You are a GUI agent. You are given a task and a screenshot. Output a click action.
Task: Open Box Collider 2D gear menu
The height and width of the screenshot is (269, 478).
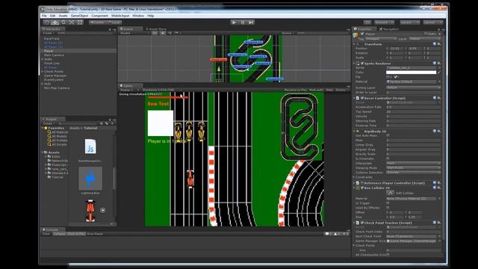[439, 188]
